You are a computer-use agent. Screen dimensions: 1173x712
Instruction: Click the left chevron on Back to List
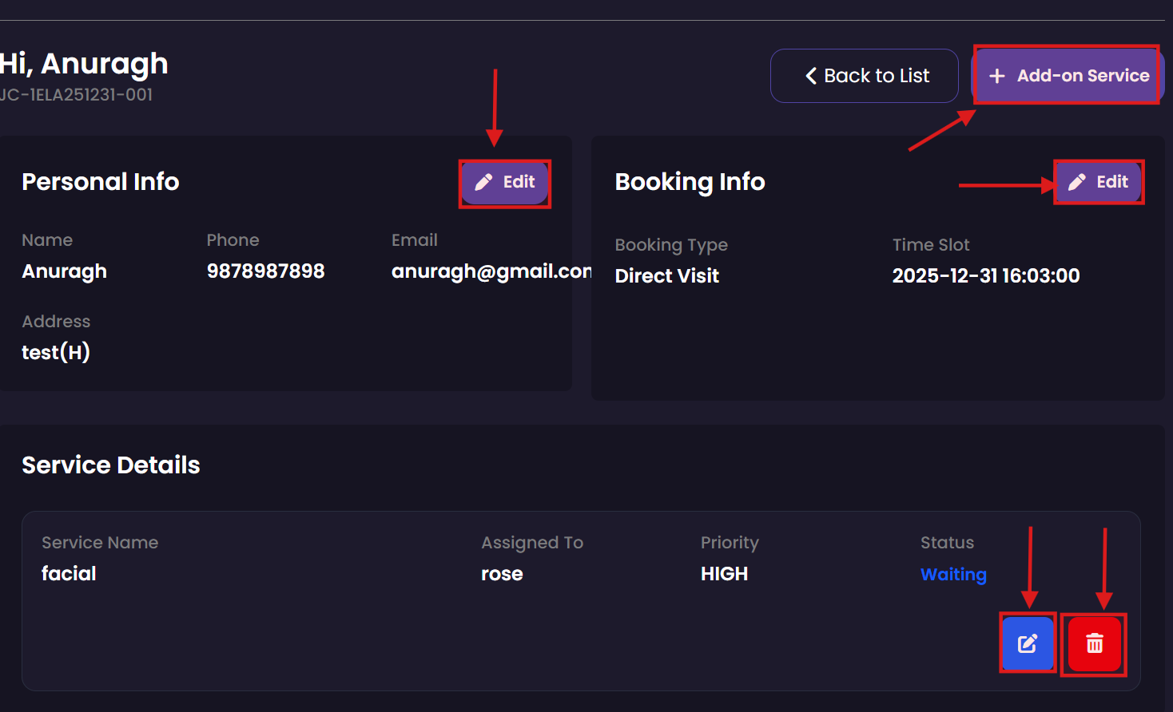[x=810, y=76]
